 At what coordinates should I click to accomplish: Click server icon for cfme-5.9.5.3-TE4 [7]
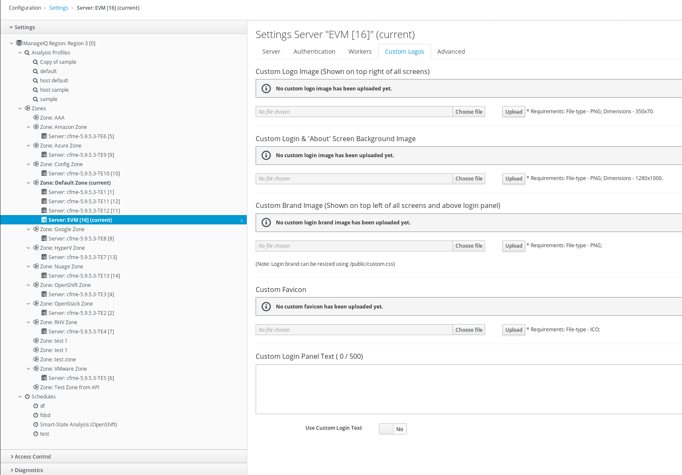pyautogui.click(x=44, y=331)
